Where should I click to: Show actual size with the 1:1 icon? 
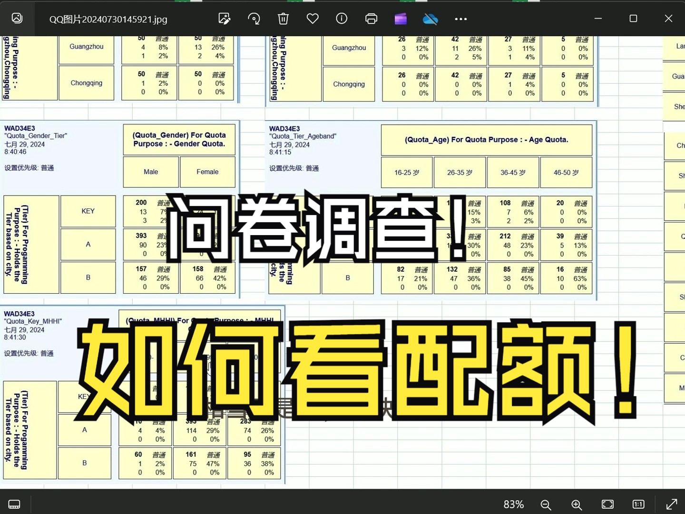[x=638, y=504]
